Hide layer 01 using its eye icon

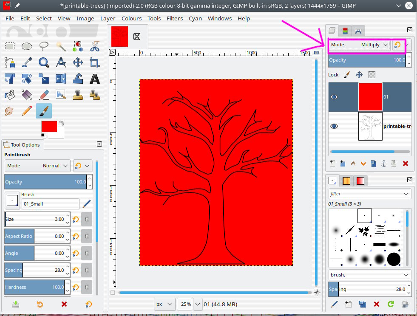coord(334,97)
